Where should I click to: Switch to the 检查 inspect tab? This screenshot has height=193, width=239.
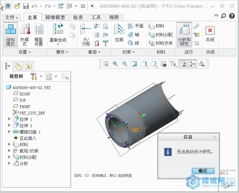78,17
